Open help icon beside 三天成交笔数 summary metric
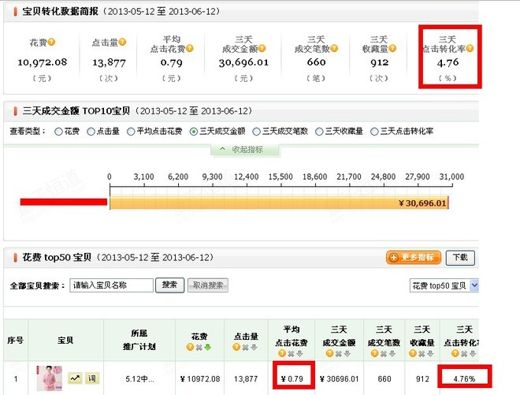Screen dimensions: 520x395 (x=334, y=48)
